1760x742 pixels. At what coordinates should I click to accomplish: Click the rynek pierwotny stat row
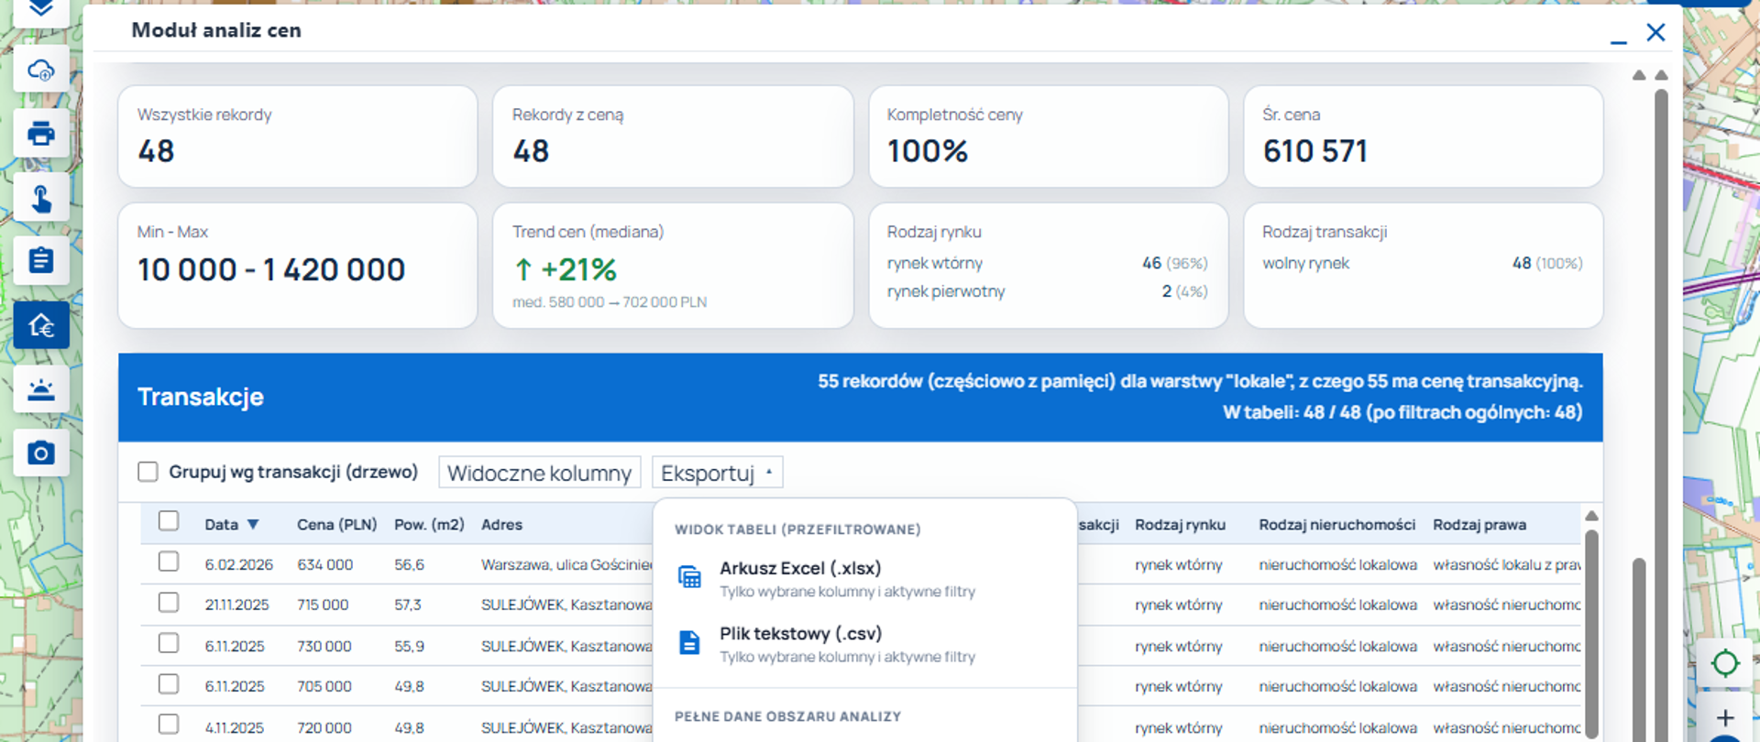point(1047,291)
